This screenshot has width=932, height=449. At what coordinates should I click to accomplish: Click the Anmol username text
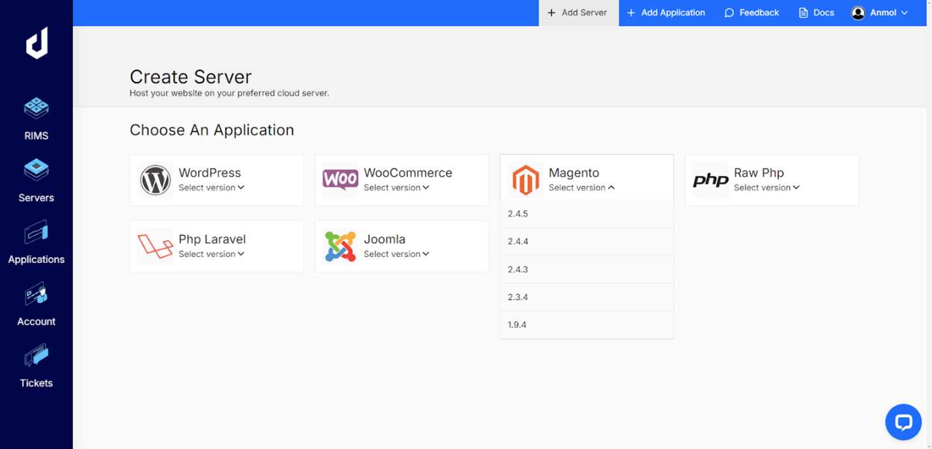(883, 13)
